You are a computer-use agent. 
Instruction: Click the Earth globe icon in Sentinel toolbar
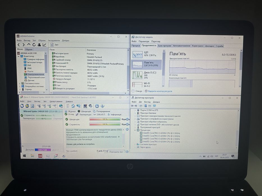coord(61,106)
